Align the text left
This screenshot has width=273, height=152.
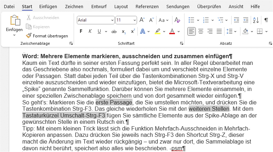(191, 31)
